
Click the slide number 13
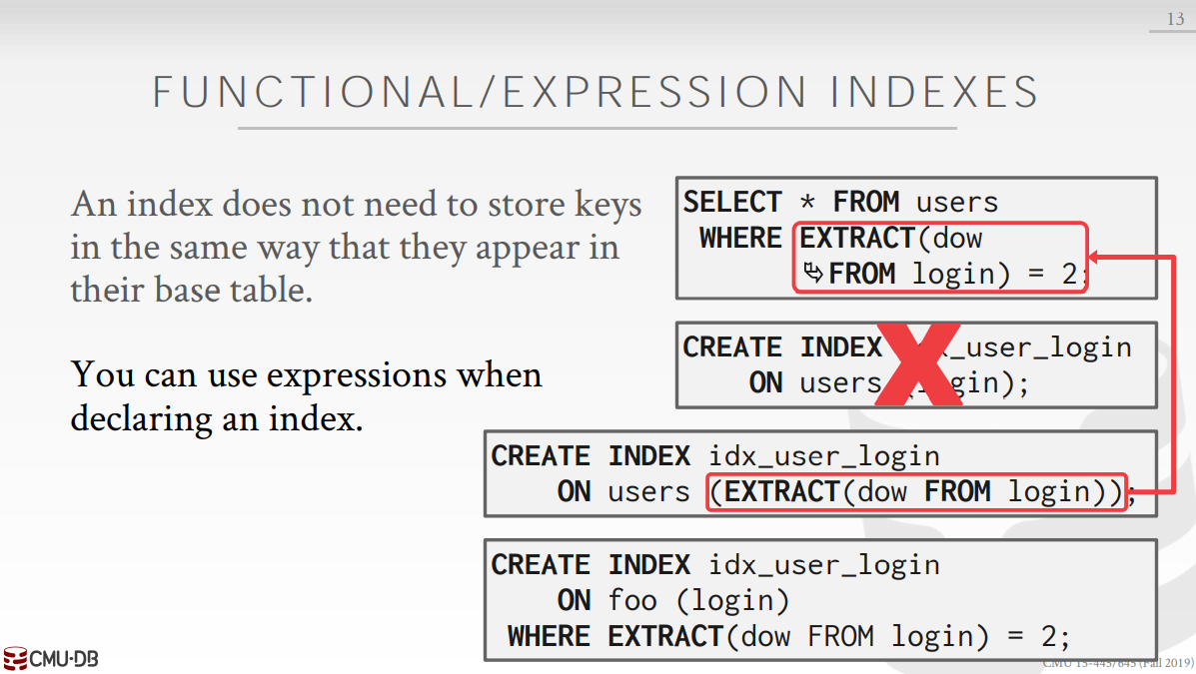pos(1175,19)
